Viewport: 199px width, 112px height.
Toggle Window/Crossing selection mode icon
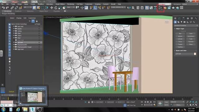[47, 8]
